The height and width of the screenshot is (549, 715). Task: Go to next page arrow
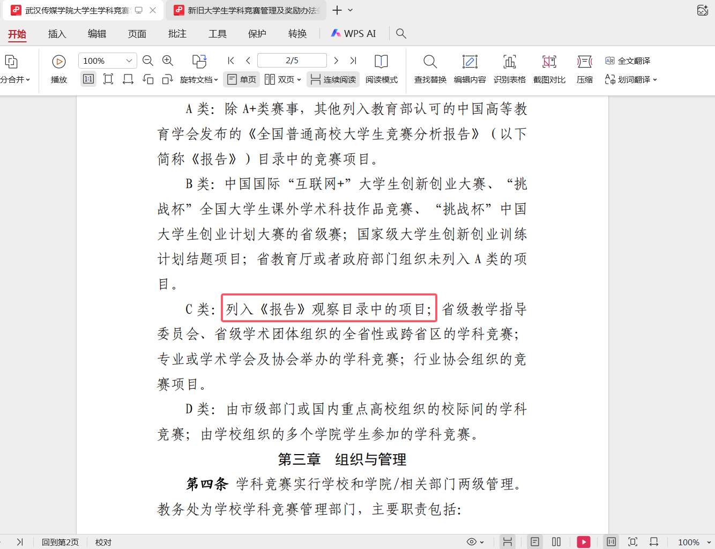pos(336,61)
